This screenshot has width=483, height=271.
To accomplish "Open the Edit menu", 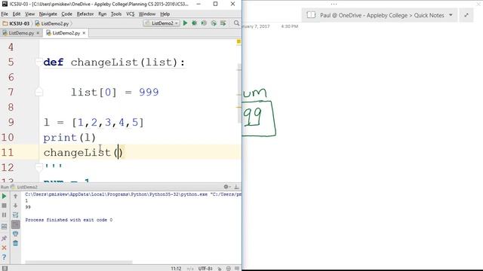I will coord(17,14).
